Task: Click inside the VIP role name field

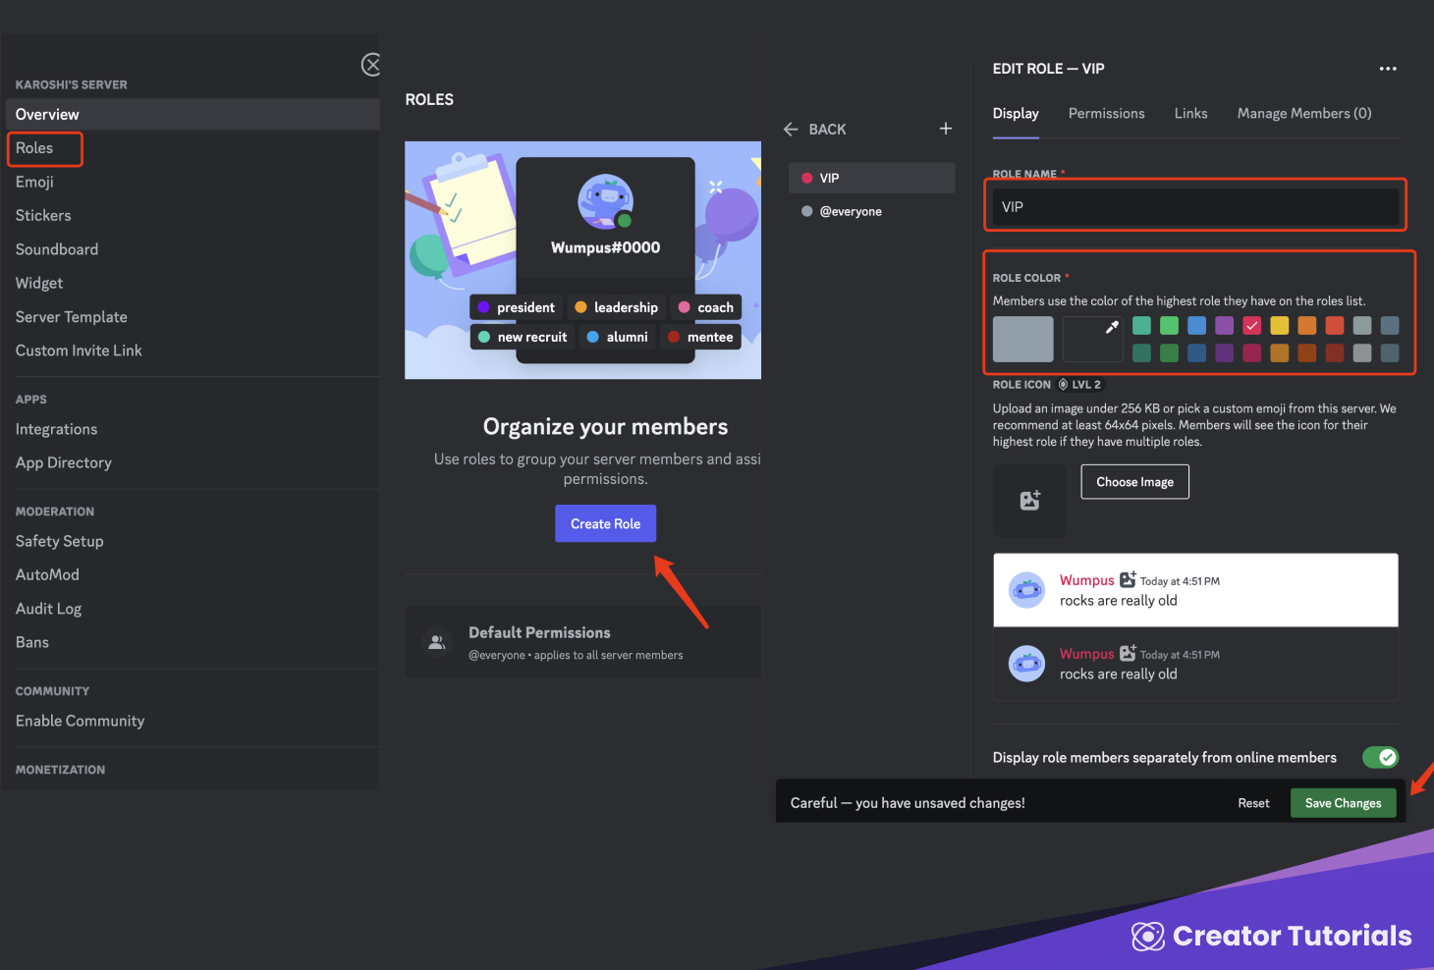Action: click(x=1194, y=206)
